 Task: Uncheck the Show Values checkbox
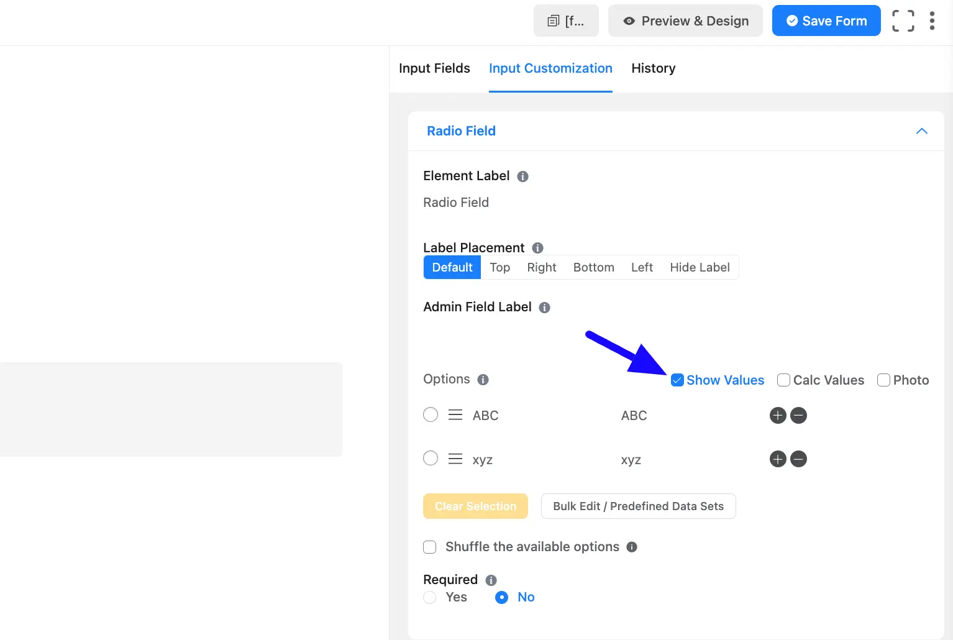[677, 380]
